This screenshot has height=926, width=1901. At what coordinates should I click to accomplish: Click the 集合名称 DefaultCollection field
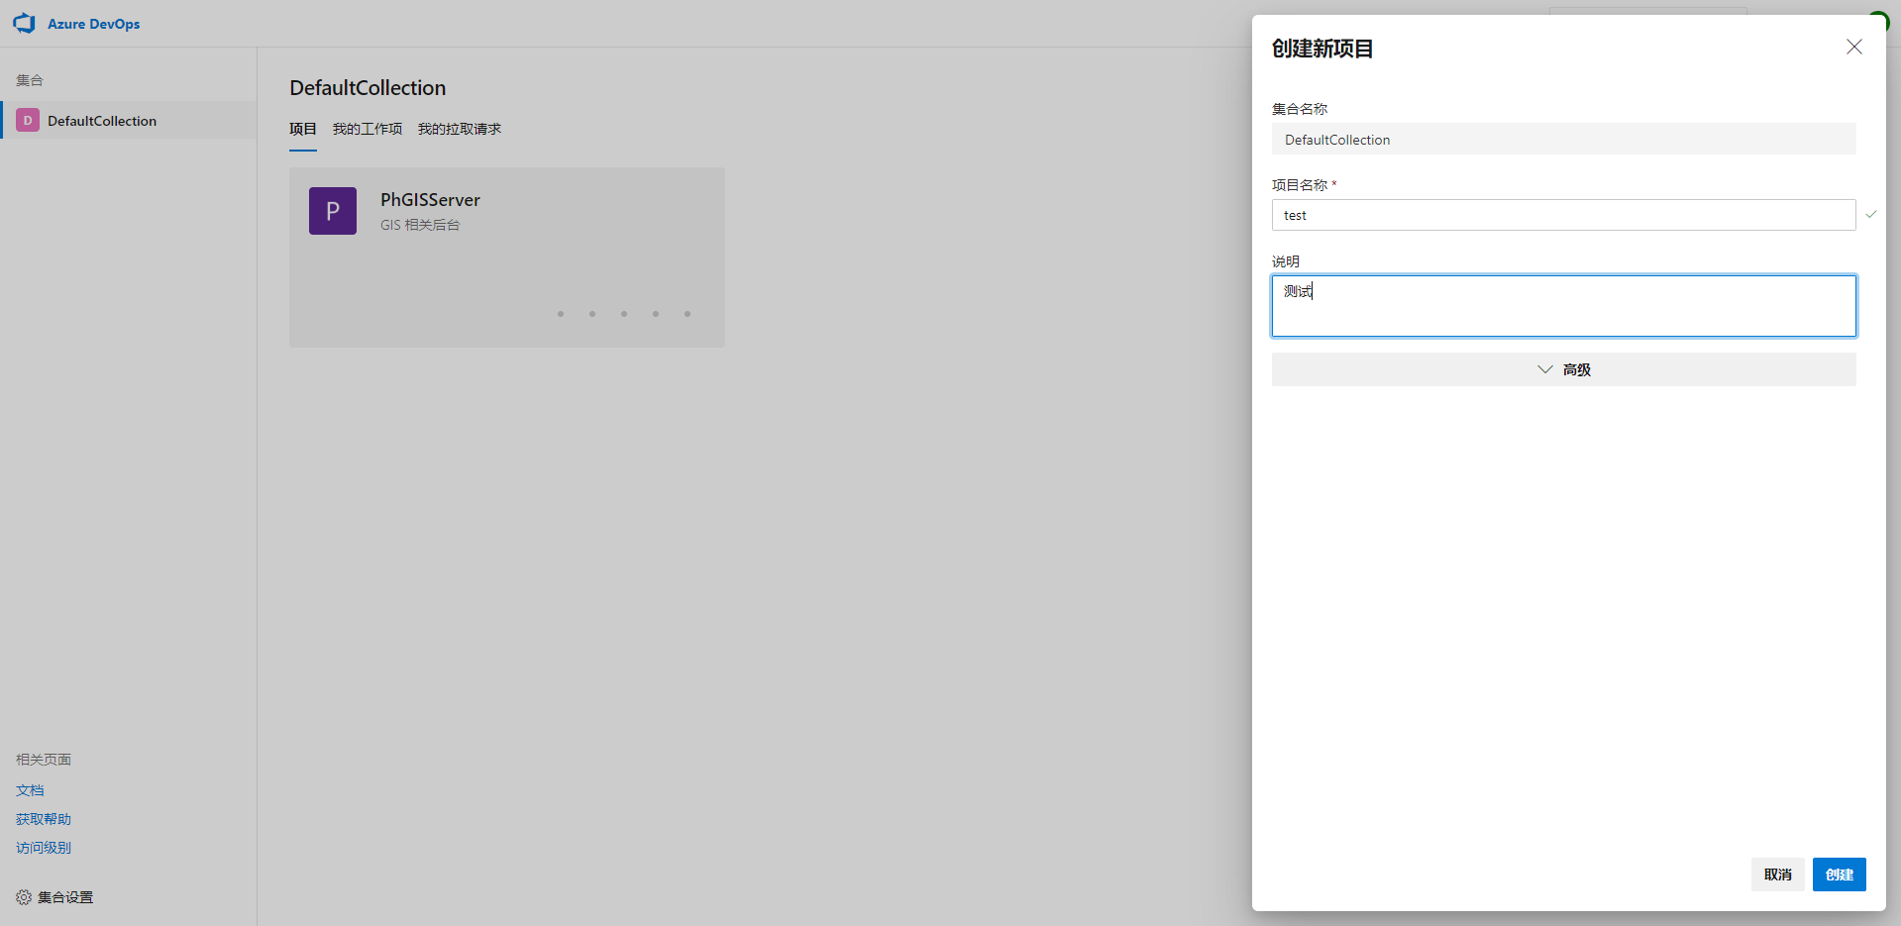point(1562,140)
